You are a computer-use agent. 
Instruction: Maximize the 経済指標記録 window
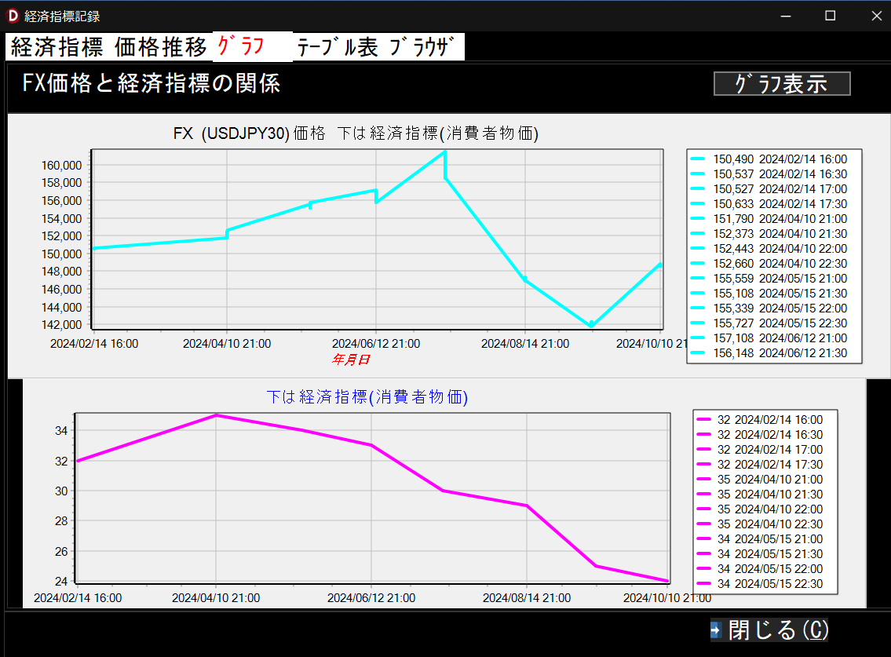(830, 16)
